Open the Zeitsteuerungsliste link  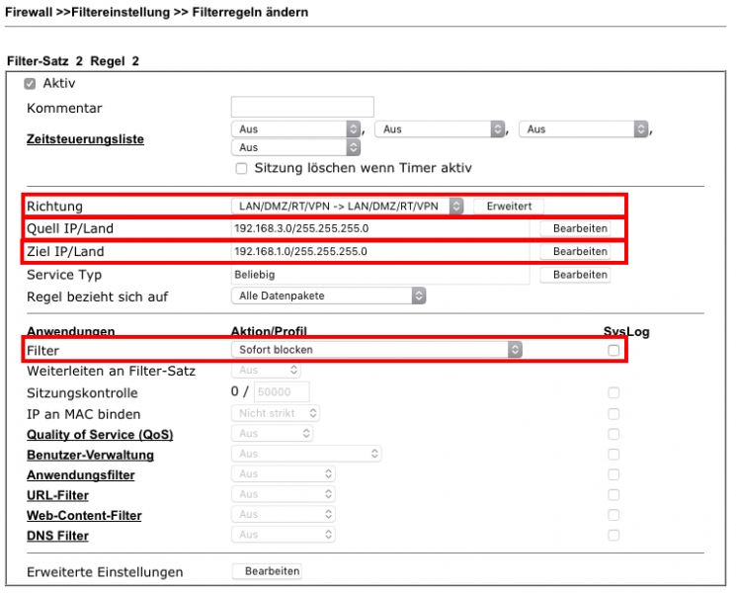point(85,139)
